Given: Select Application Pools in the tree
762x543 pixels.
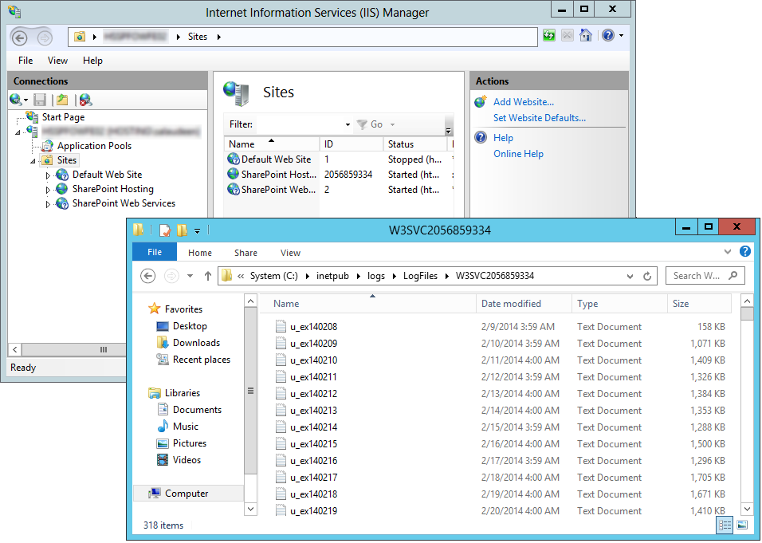Looking at the screenshot, I should click(x=94, y=146).
